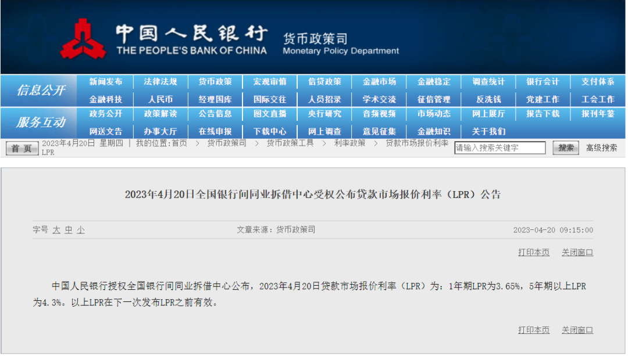
Task: Open 银行会计 navigation item
Action: [543, 82]
